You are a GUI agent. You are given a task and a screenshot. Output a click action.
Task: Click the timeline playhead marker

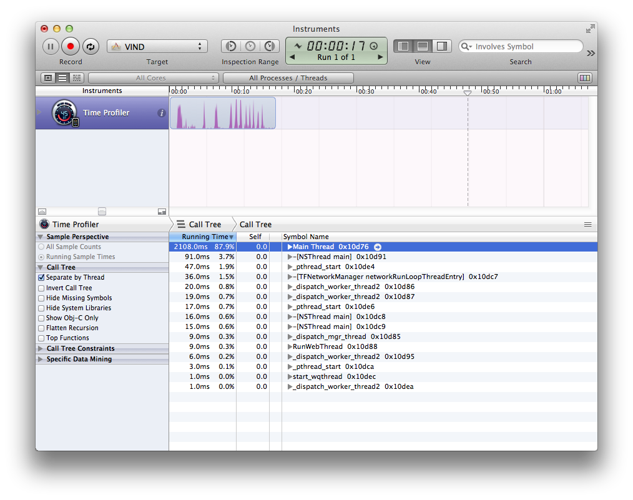tap(468, 93)
